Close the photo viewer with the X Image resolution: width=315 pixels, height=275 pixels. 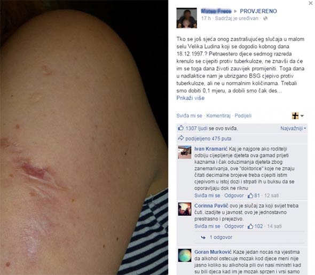click(x=311, y=3)
